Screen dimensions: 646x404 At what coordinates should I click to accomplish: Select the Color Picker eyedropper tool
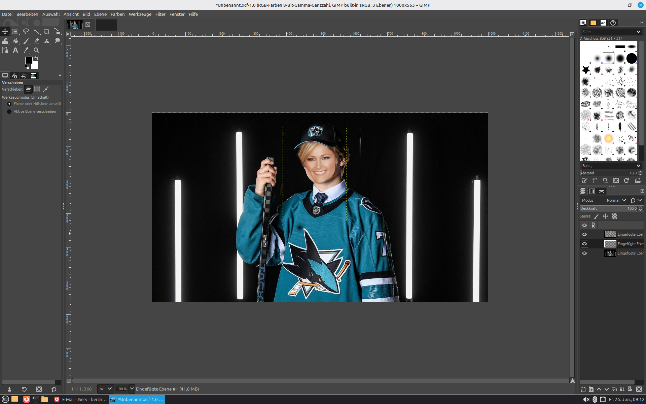point(26,50)
